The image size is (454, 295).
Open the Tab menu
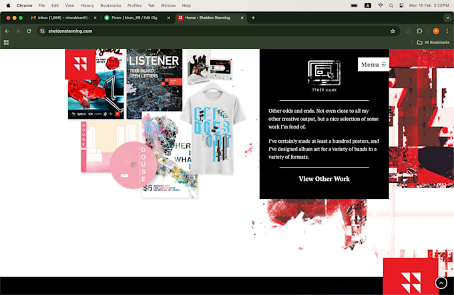151,5
